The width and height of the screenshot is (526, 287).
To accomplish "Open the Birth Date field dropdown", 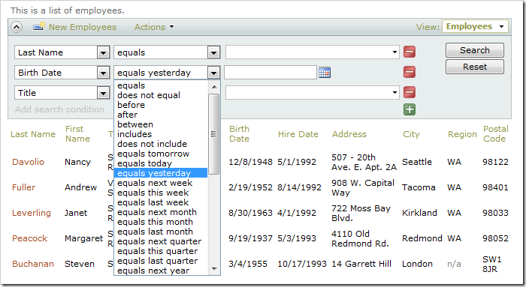I will tap(103, 73).
